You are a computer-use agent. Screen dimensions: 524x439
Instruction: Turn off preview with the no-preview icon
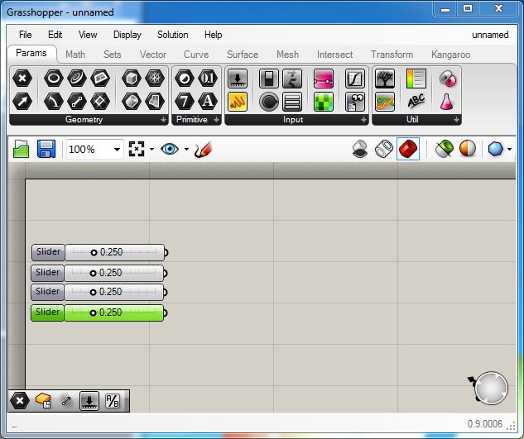coord(360,149)
